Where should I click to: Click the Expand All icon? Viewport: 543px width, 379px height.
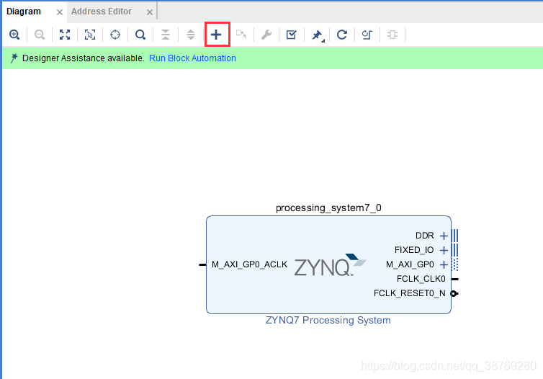pos(191,35)
